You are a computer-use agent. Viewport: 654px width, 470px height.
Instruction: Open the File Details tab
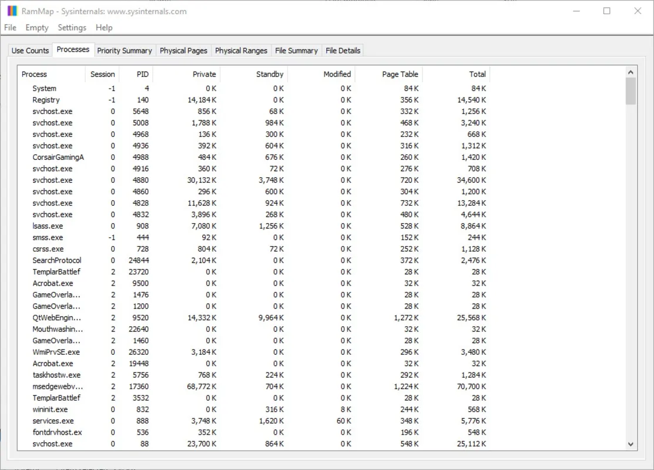coord(343,51)
